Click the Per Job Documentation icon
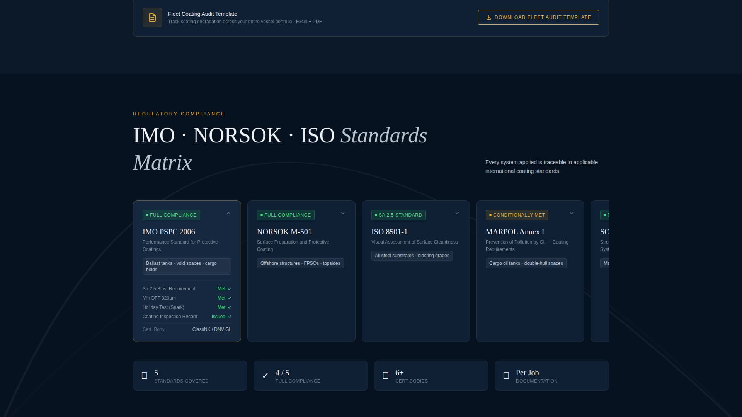Viewport: 742px width, 417px height. [x=506, y=376]
